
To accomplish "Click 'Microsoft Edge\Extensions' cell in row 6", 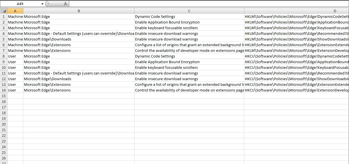I will click(79, 45).
